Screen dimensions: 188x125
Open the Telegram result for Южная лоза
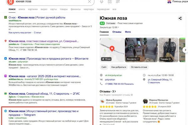(x=44, y=113)
